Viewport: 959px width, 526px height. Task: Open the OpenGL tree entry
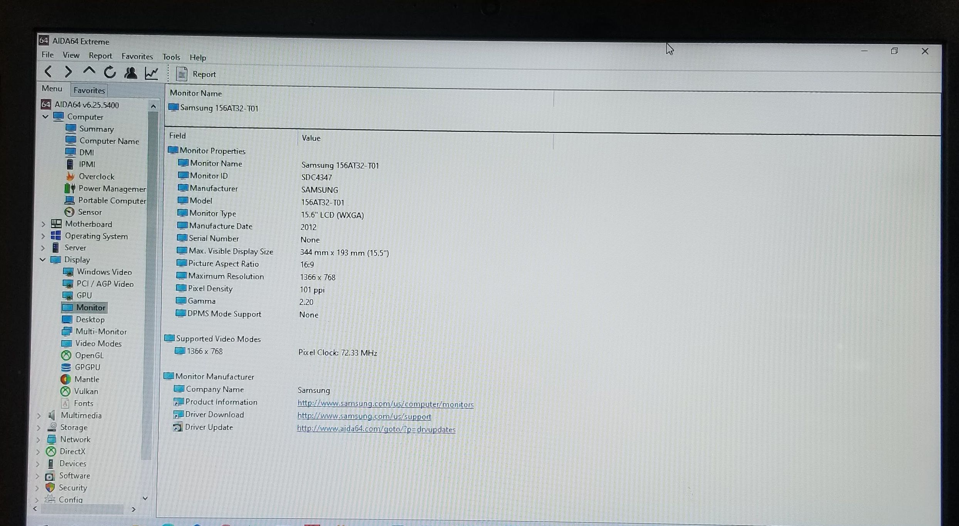89,356
